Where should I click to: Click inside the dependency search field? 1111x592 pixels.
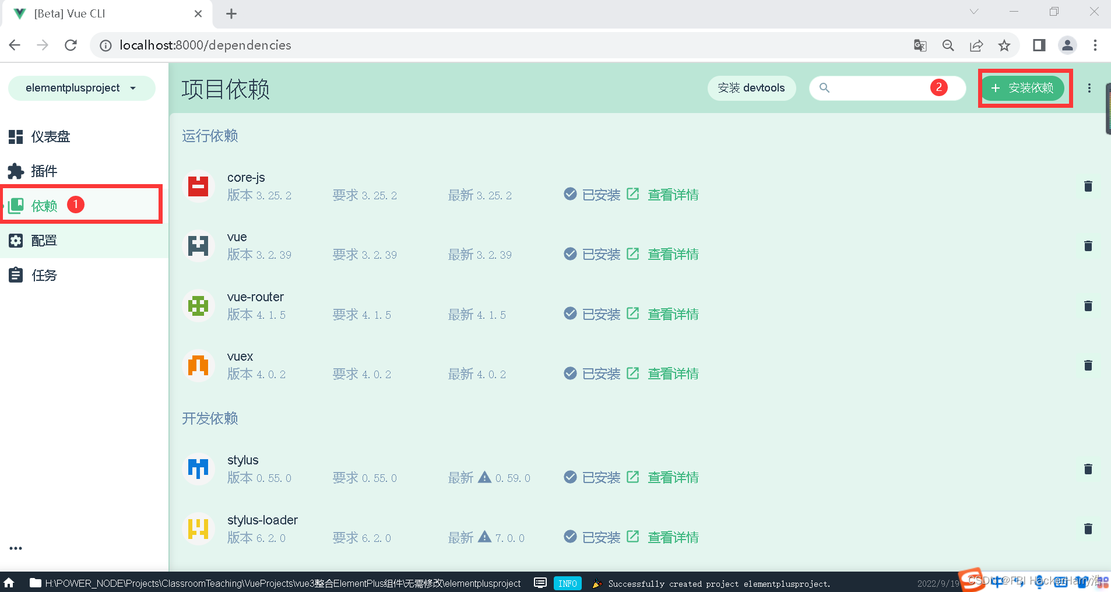coord(880,87)
